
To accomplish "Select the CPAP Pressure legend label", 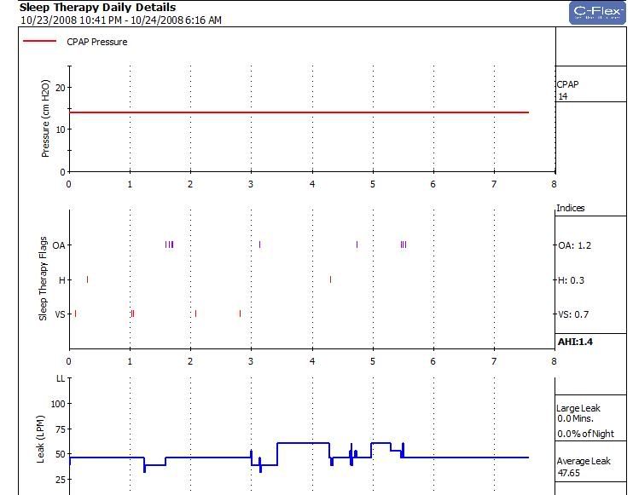I will (x=97, y=42).
